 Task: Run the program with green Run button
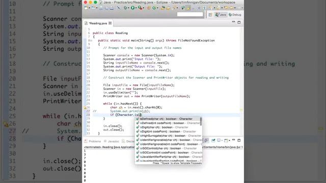(132, 8)
